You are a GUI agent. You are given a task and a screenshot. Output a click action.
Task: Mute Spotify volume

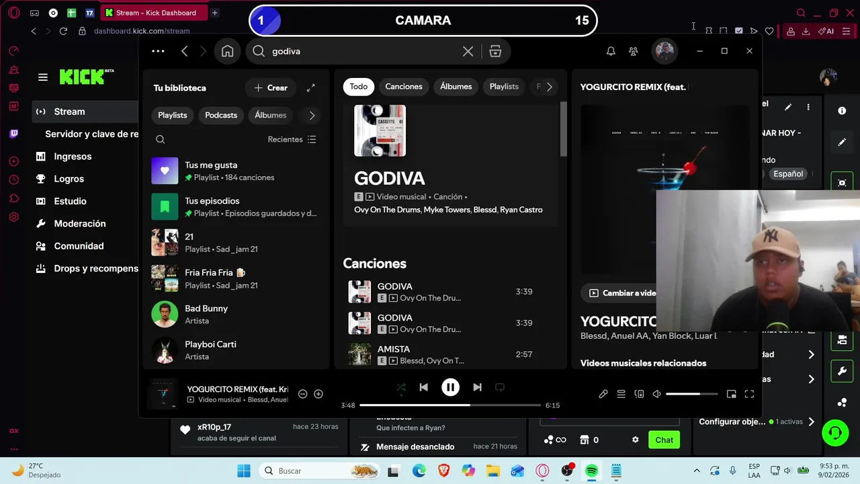click(x=656, y=394)
